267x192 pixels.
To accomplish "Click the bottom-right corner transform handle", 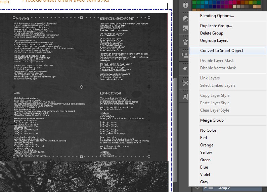I will coord(149,156).
